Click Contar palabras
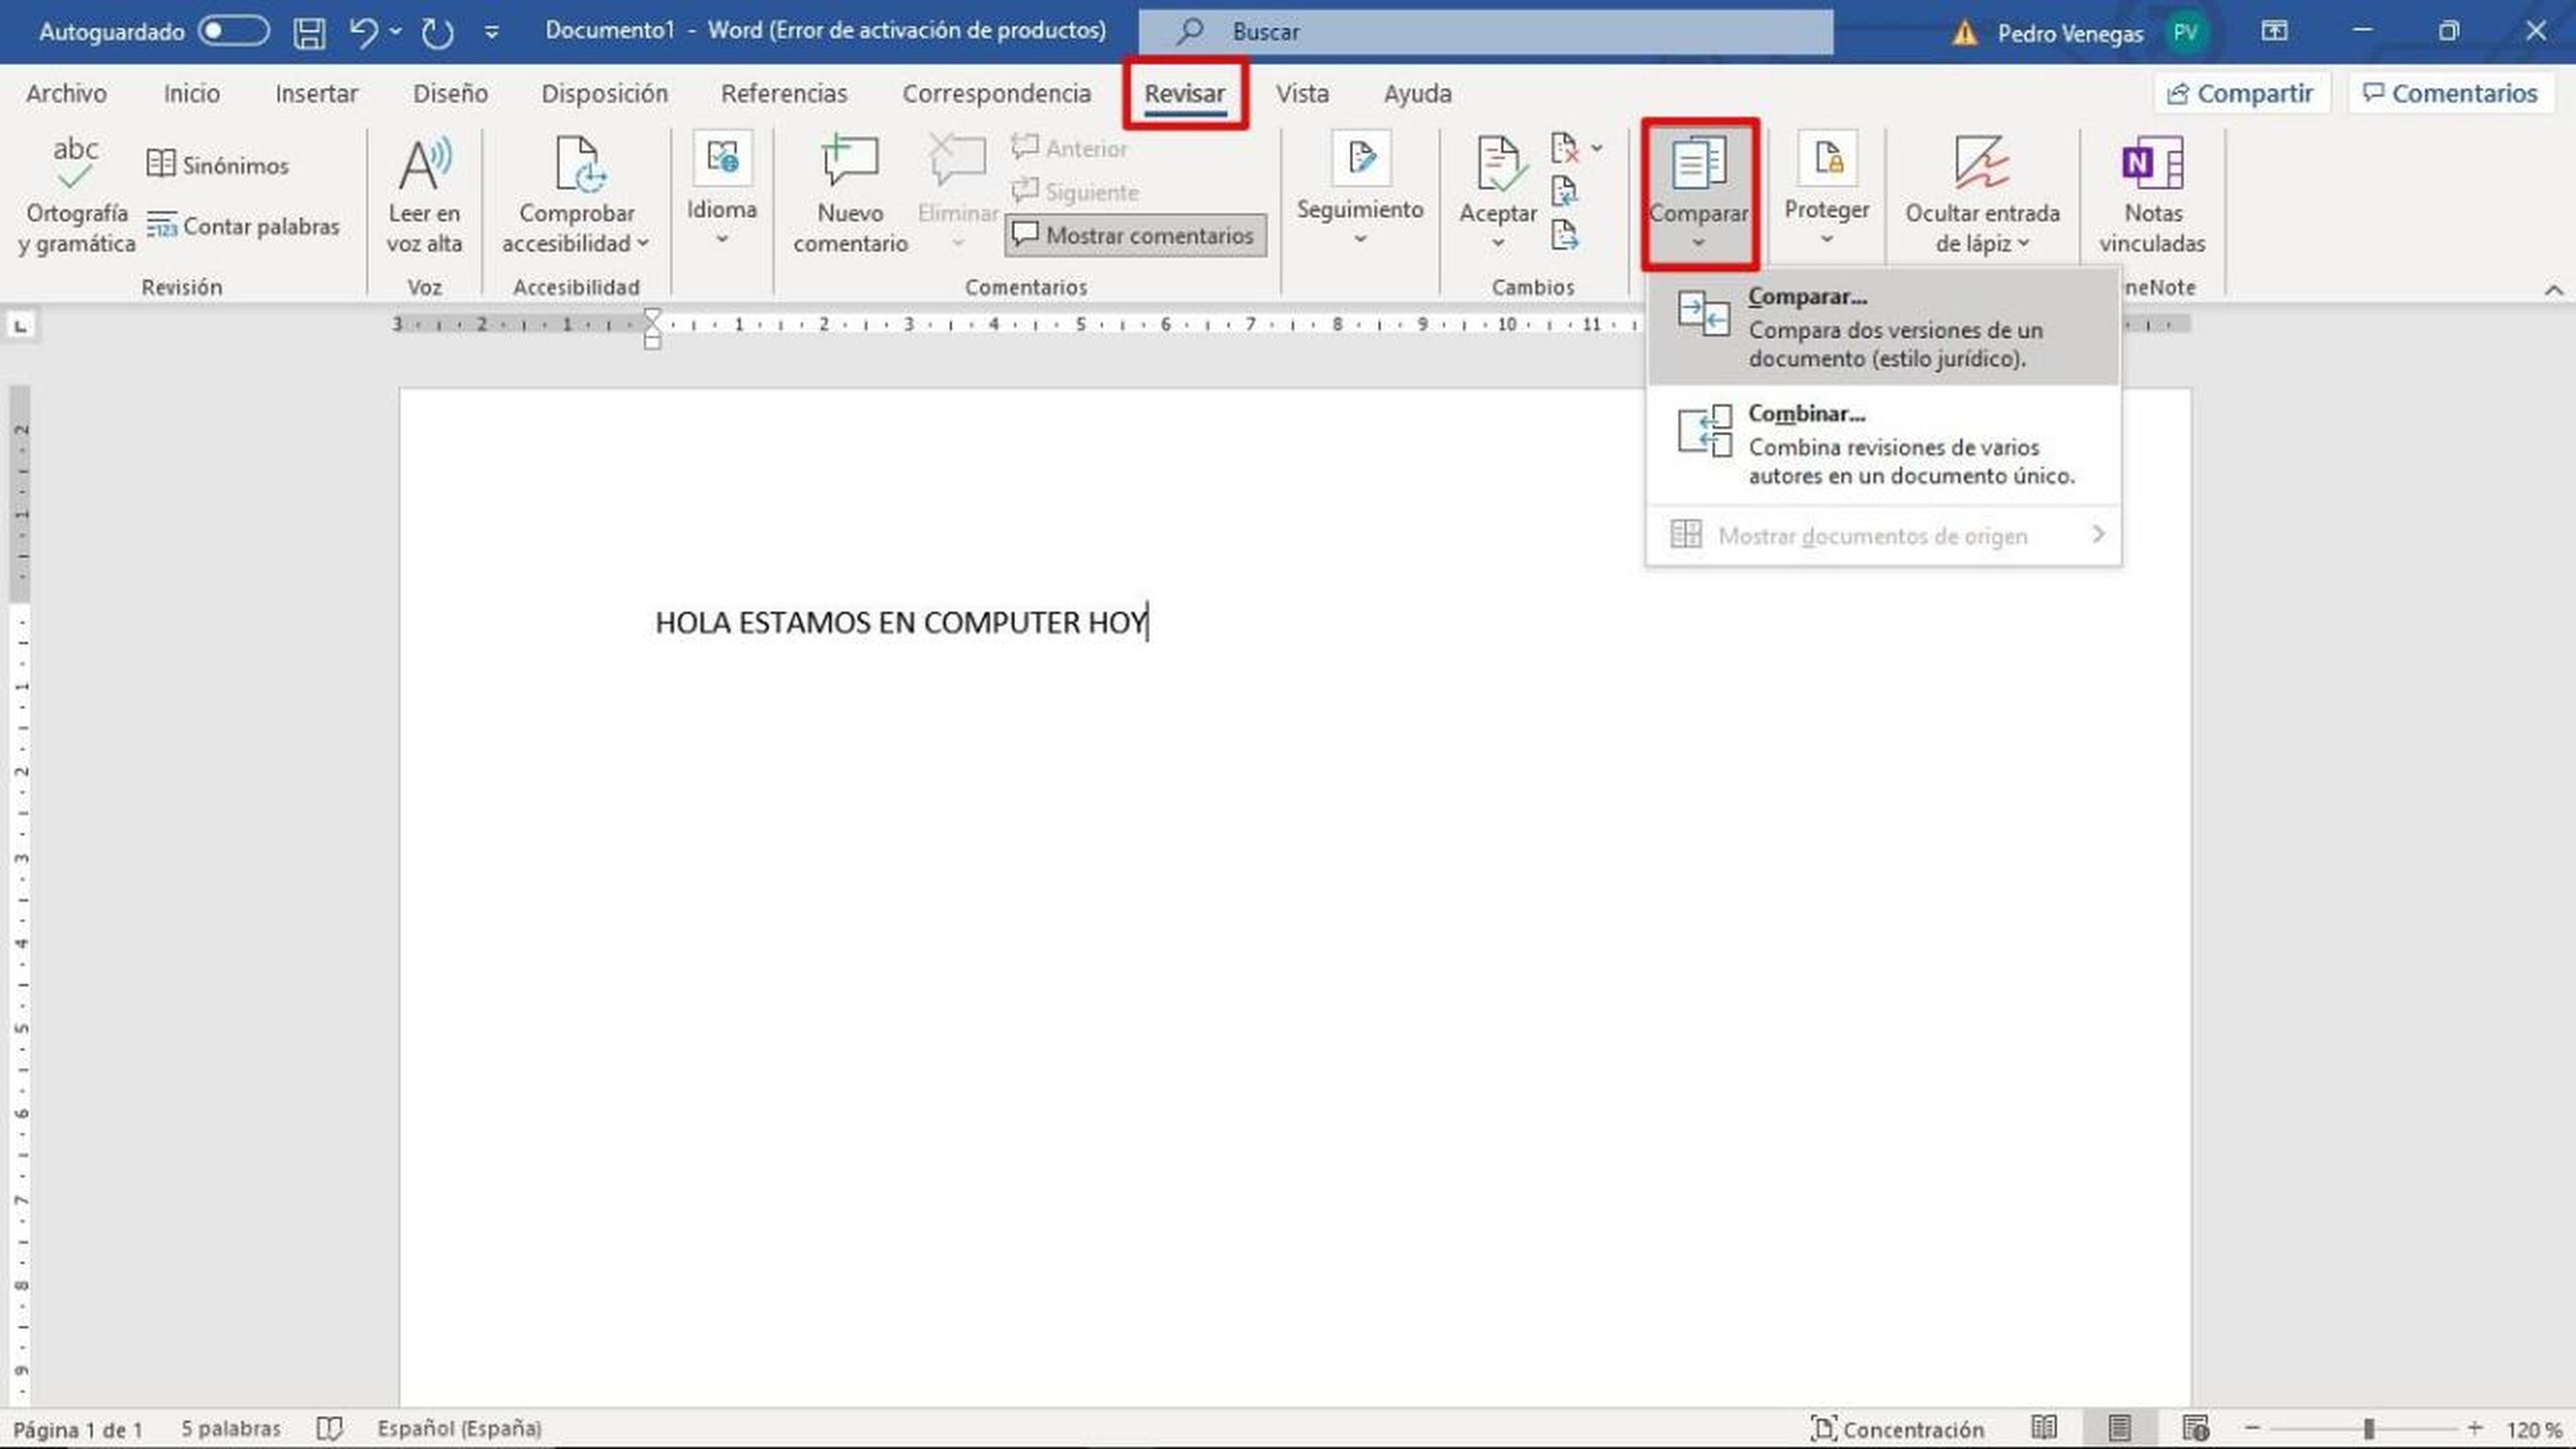The image size is (2576, 1449). [243, 226]
